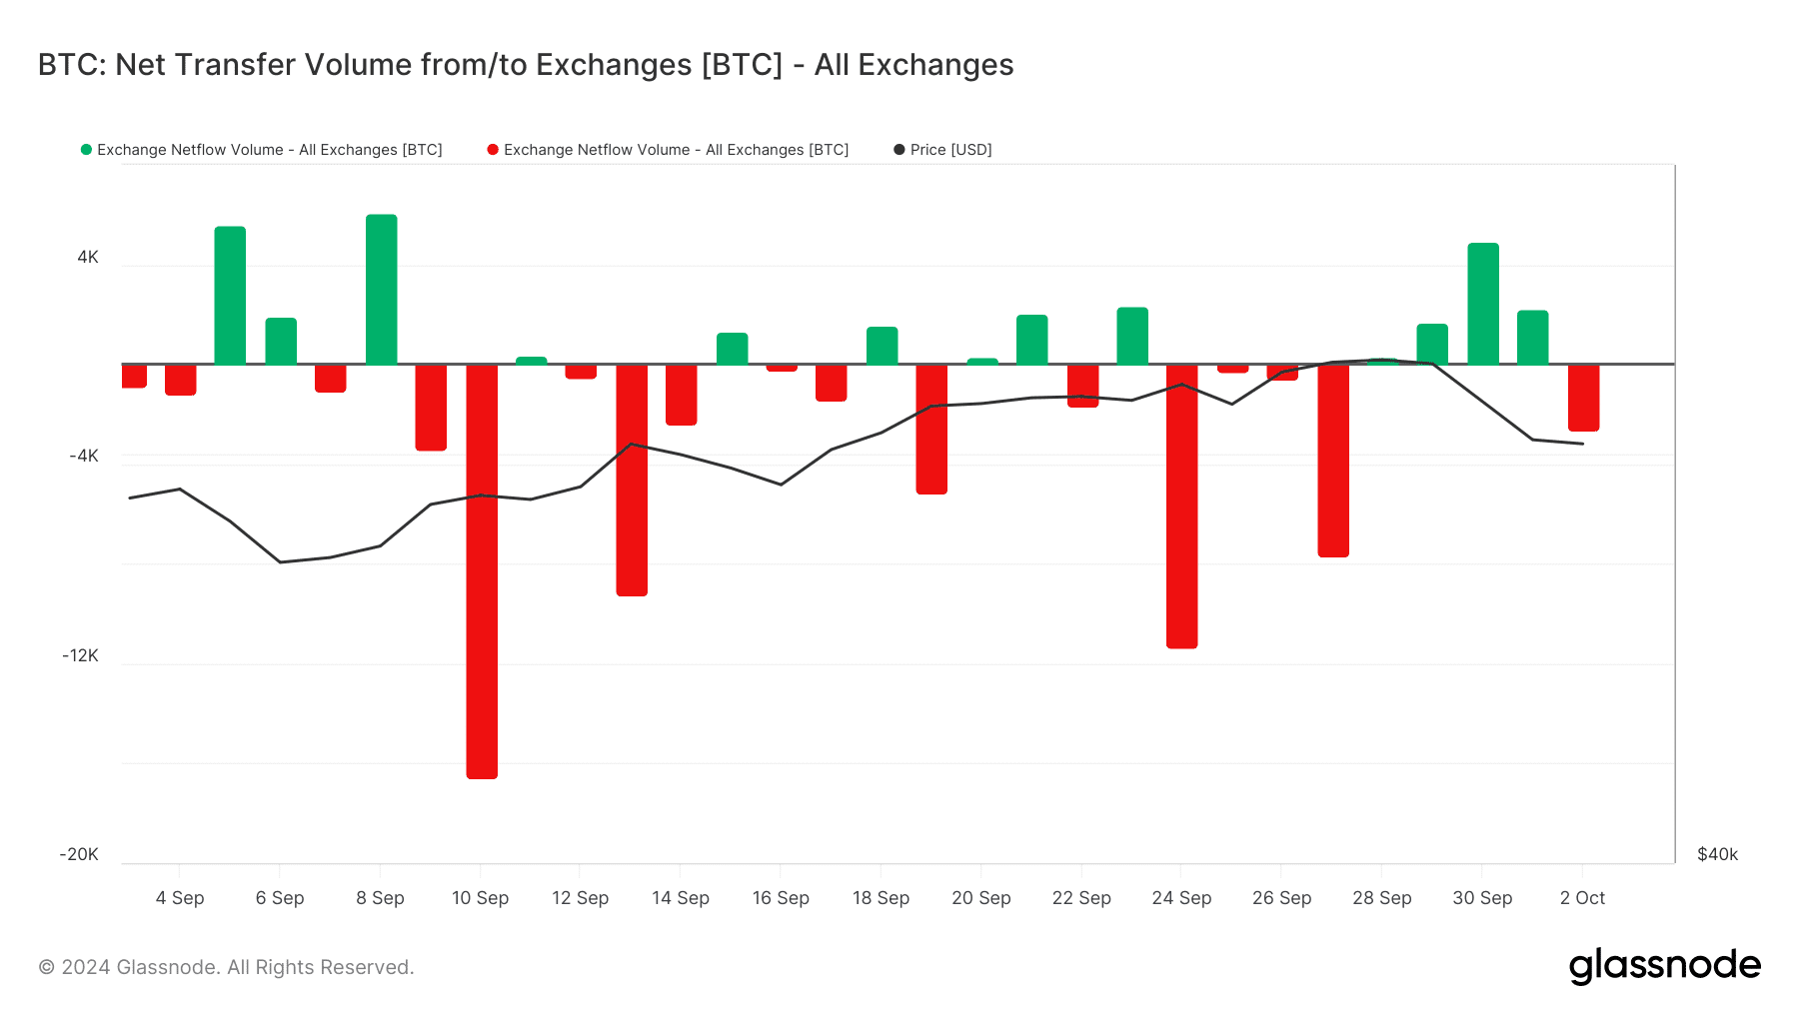1799x1012 pixels.
Task: Click the chart title text
Action: click(x=526, y=65)
